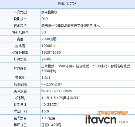Select the 16:9 aspect ratio value
Viewport: 135px width, 127px height.
(x=45, y=111)
